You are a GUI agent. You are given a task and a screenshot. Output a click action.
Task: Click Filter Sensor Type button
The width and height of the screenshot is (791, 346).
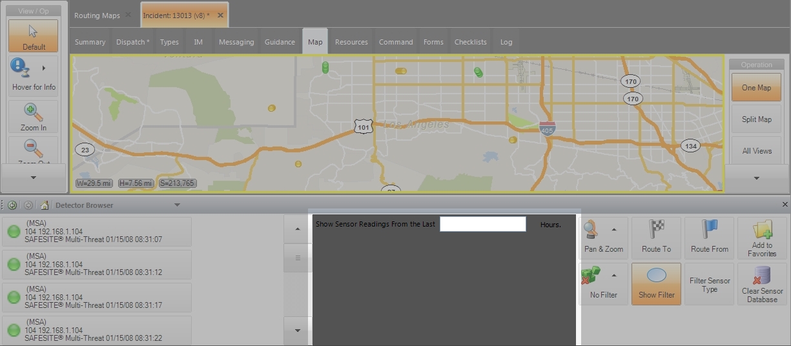tap(709, 283)
